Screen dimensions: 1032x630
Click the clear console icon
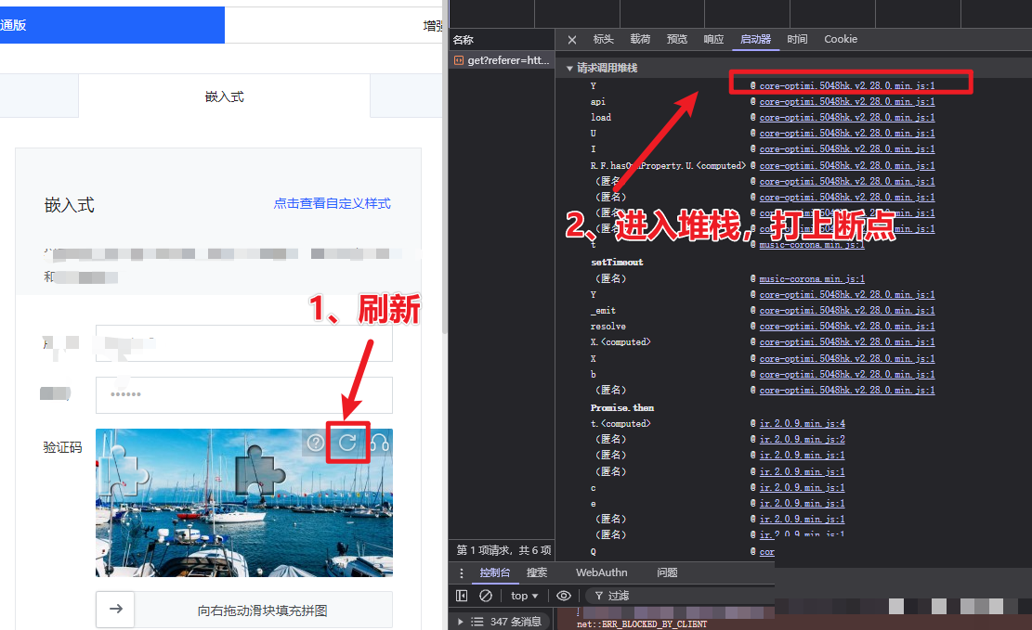coord(486,596)
